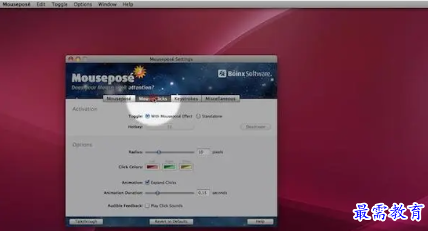
Task: Click the Radius pixels value field
Action: 203,152
